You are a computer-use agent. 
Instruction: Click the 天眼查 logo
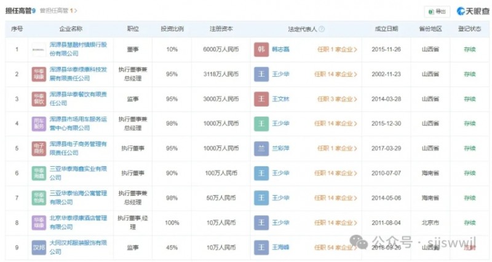[473, 11]
